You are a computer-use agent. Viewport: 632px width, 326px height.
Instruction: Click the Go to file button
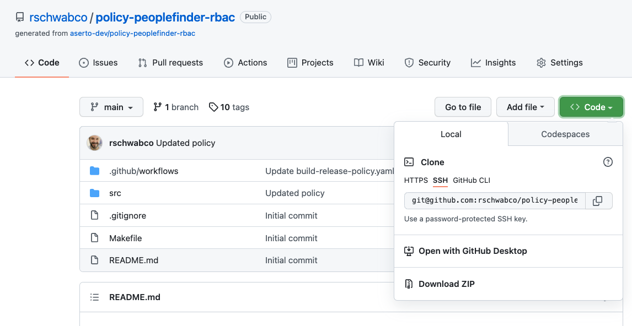pos(463,107)
